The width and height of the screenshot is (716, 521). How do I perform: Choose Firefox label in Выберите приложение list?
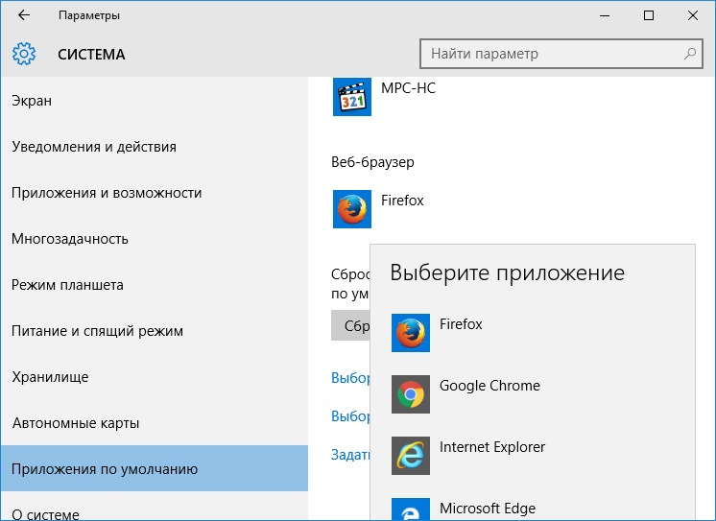(461, 324)
